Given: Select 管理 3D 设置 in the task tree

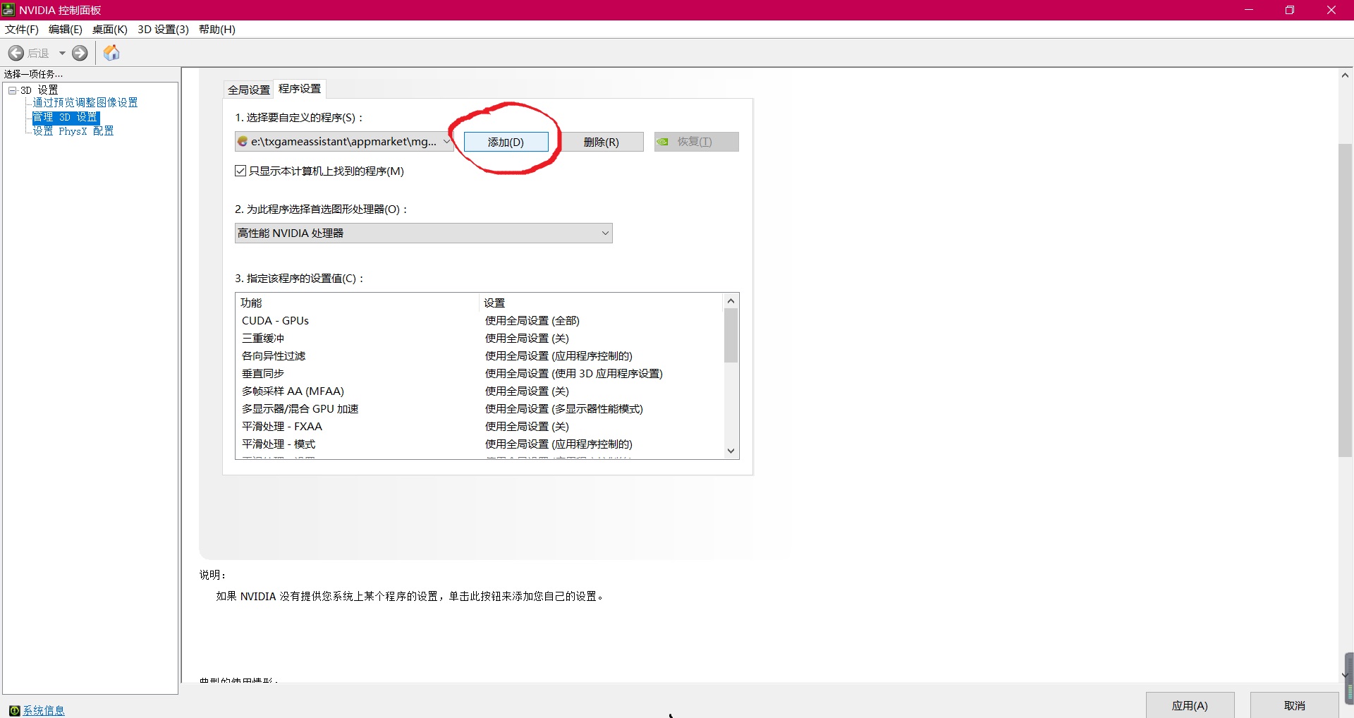Looking at the screenshot, I should tap(66, 117).
